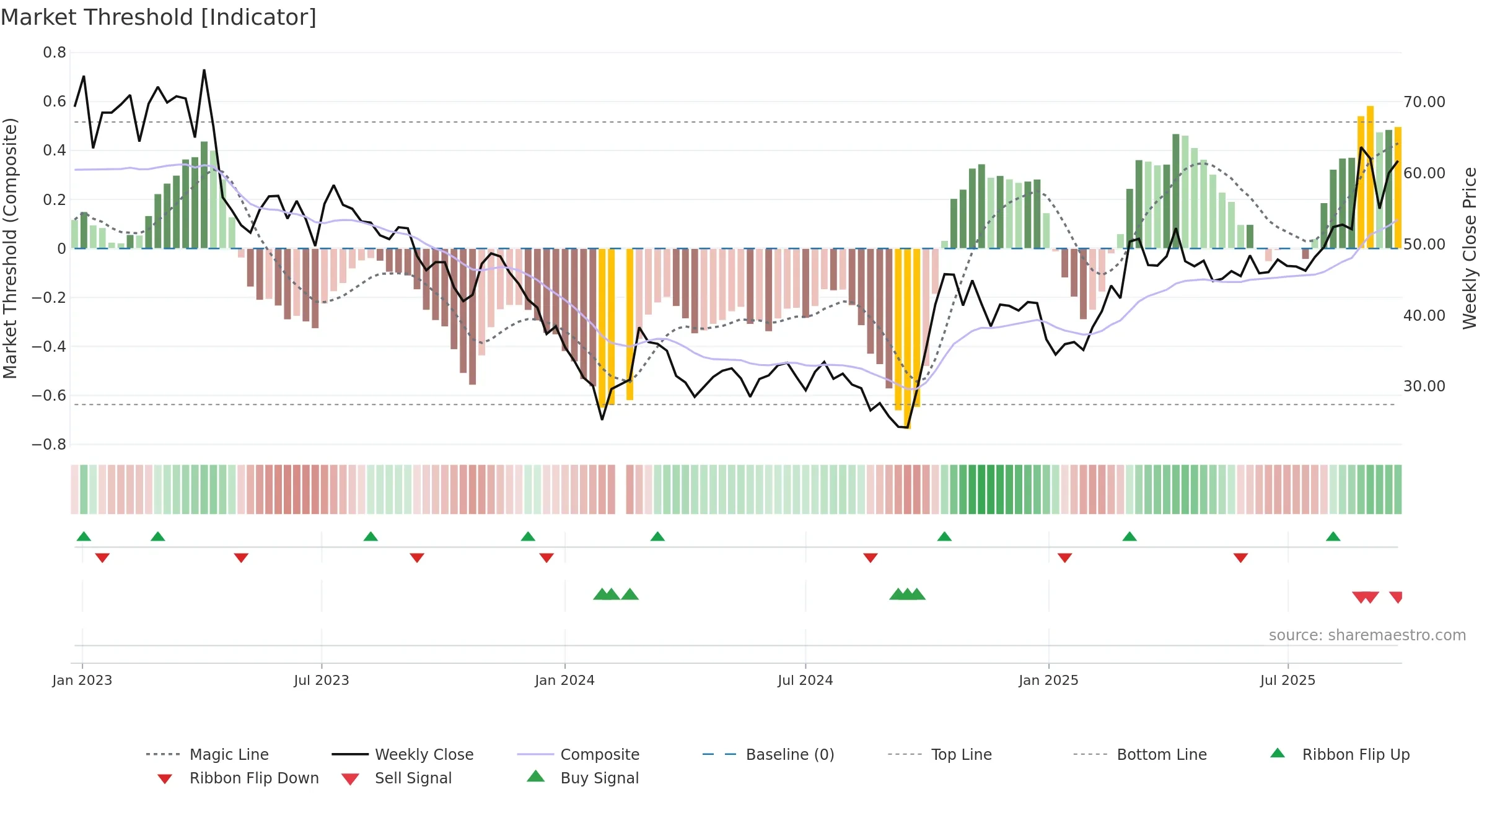This screenshot has width=1487, height=836.
Task: Click the 30.00 price axis tick
Action: [x=1424, y=386]
